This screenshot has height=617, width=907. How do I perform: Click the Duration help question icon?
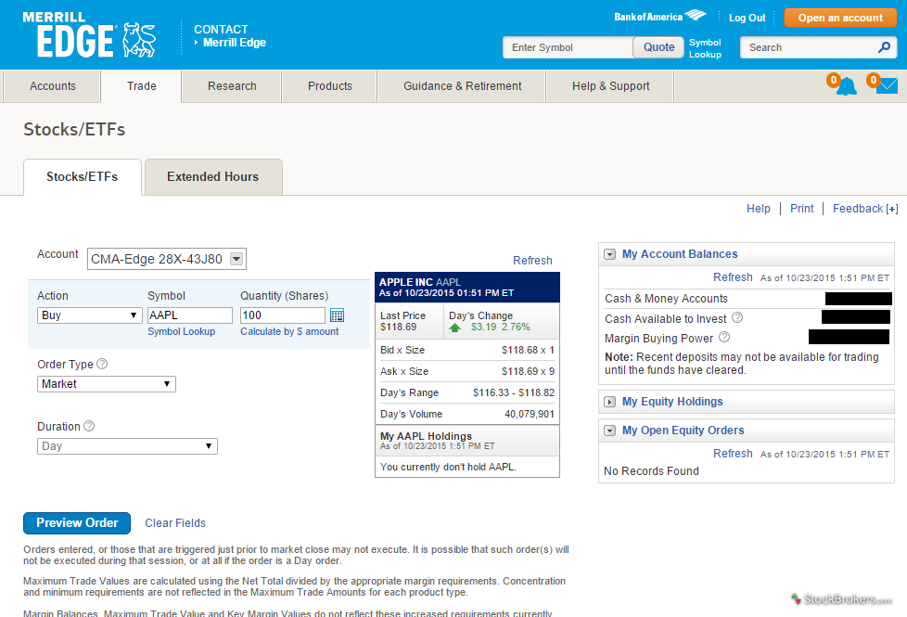[89, 426]
